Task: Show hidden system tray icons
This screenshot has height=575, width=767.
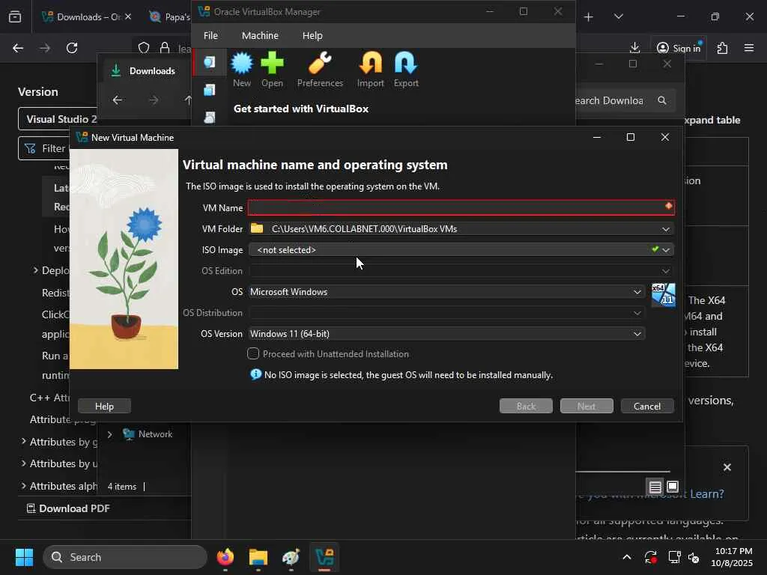Action: coord(627,557)
